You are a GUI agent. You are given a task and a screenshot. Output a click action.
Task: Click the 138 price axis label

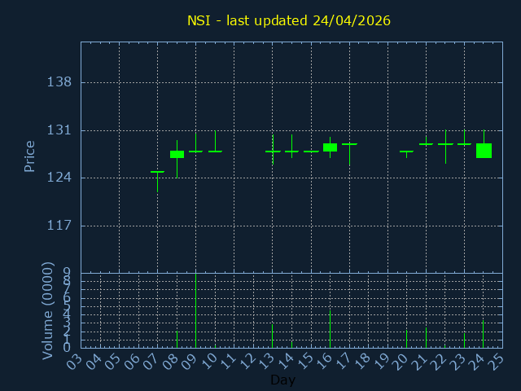click(59, 82)
